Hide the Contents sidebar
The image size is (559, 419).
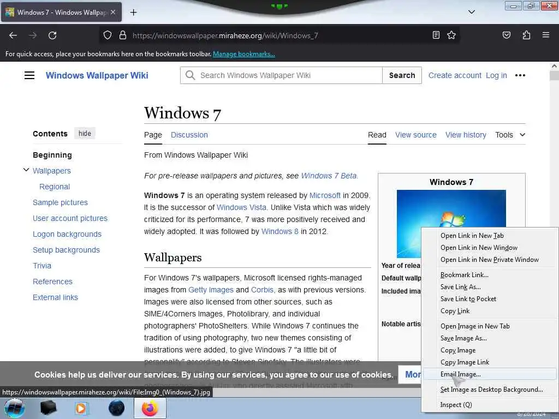[x=85, y=133]
